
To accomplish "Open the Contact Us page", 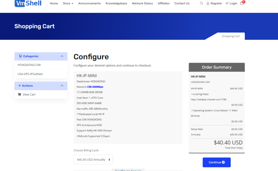I will pyautogui.click(x=182, y=4).
